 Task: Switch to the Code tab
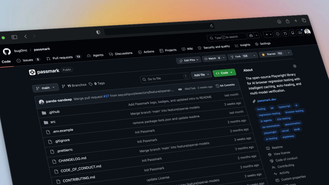(6, 62)
